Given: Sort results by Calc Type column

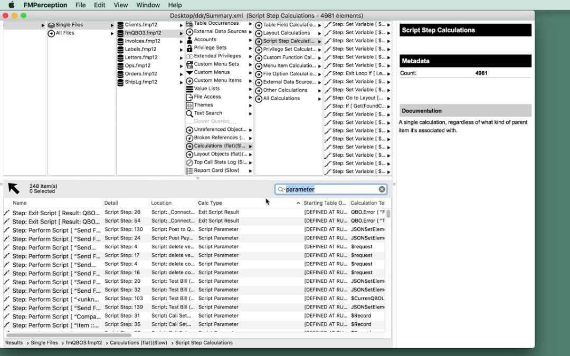Looking at the screenshot, I should click(249, 203).
